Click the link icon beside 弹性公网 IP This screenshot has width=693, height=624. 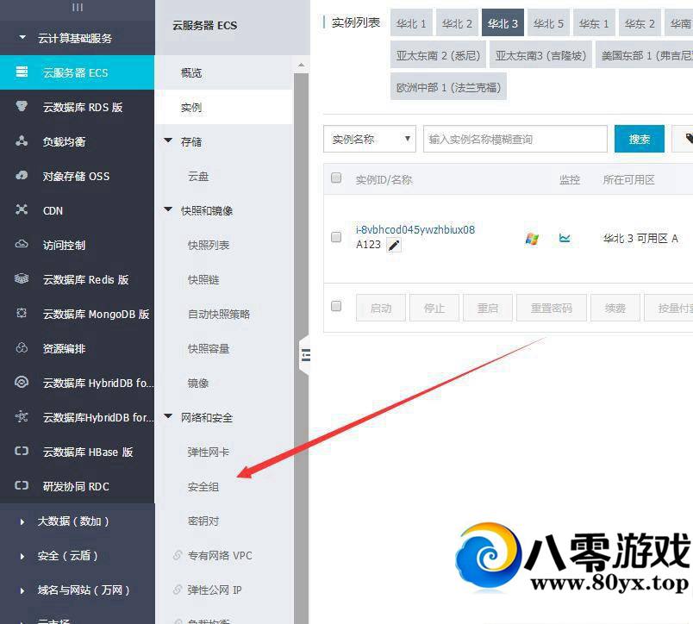(178, 590)
